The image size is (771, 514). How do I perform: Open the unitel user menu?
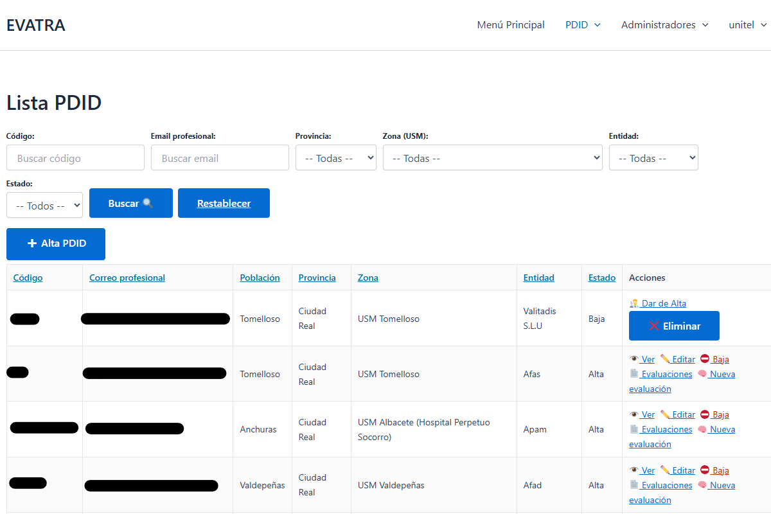[x=747, y=25]
